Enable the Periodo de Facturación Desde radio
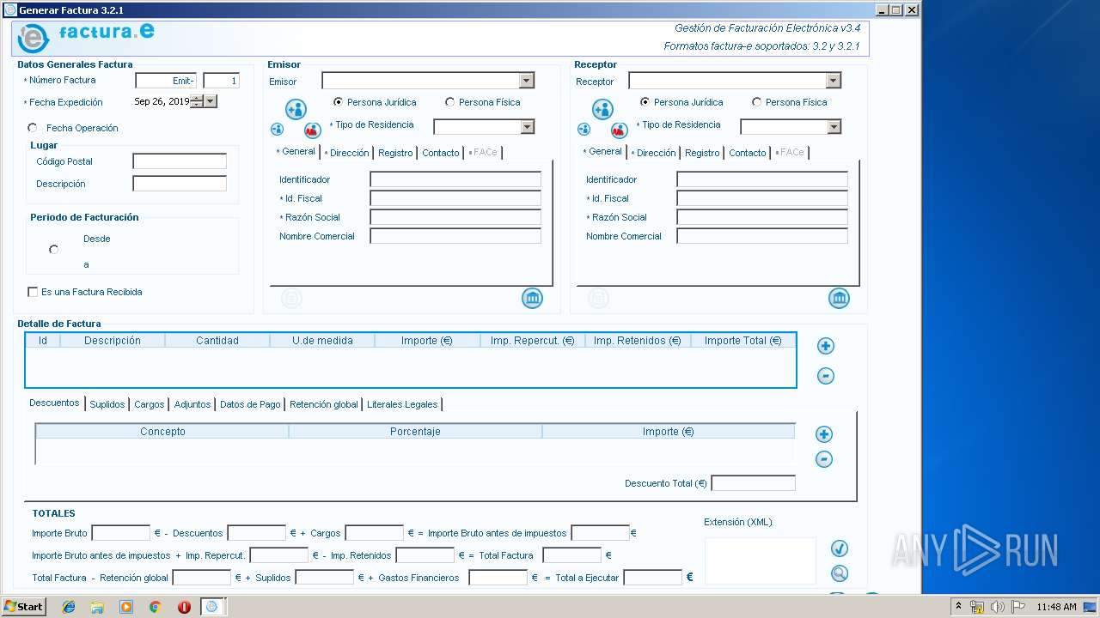 tap(54, 250)
